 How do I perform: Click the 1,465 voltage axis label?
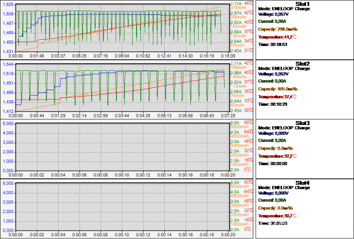8,92
